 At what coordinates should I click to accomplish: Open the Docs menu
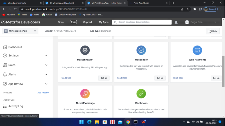coord(61,22)
